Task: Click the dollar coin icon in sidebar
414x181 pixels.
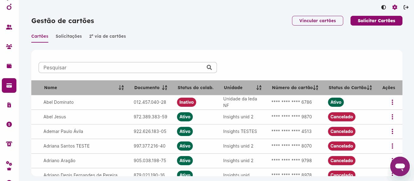Action: tap(9, 124)
